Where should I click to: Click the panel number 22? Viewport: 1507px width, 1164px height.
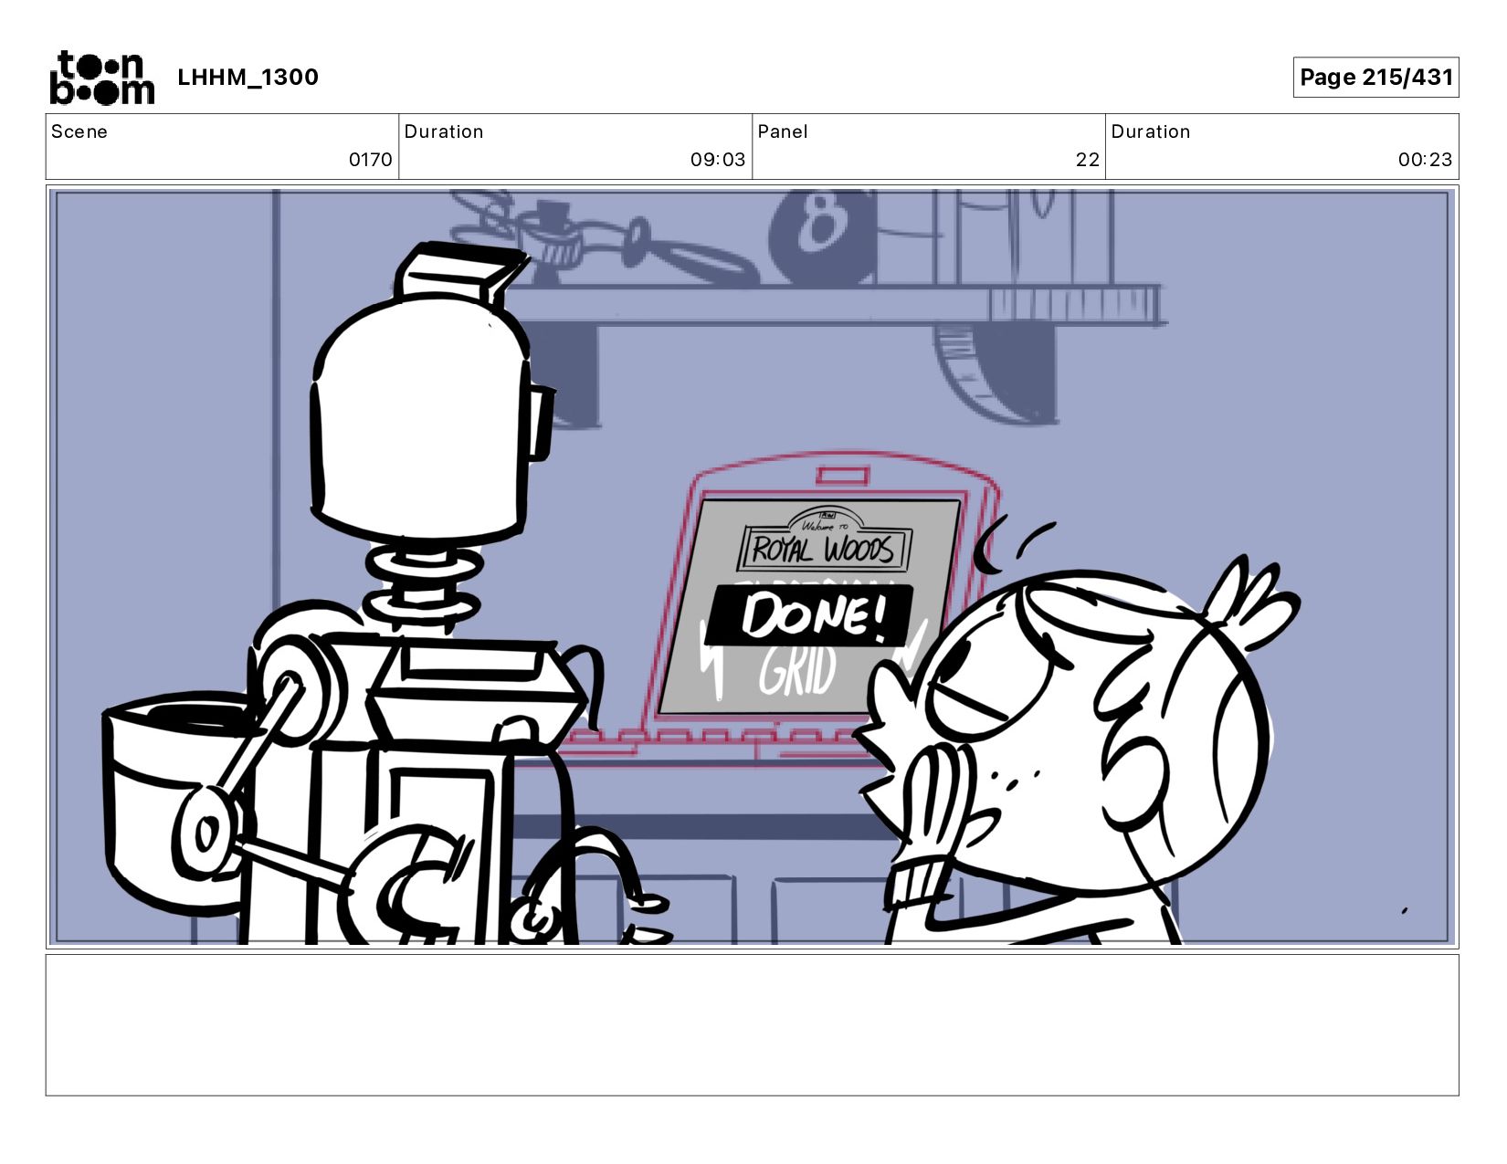[x=1087, y=160]
